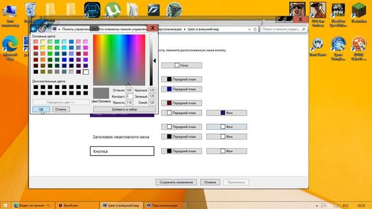
Task: Launch the blue laptop Wi-Fi hotspot icon
Action: (92, 10)
